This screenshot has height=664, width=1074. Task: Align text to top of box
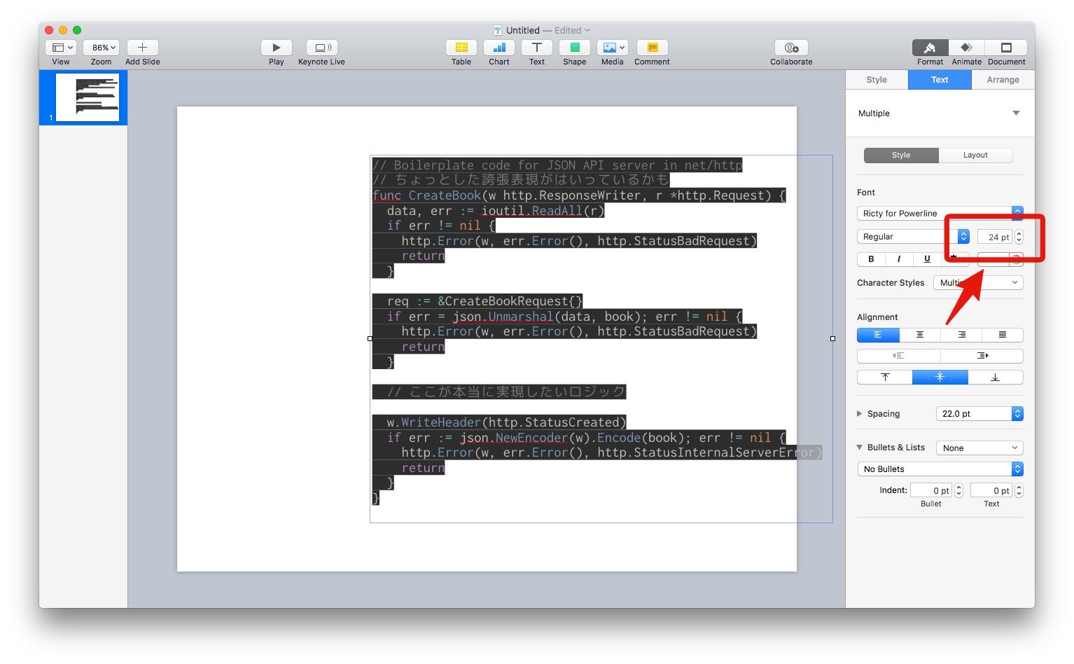click(x=885, y=378)
